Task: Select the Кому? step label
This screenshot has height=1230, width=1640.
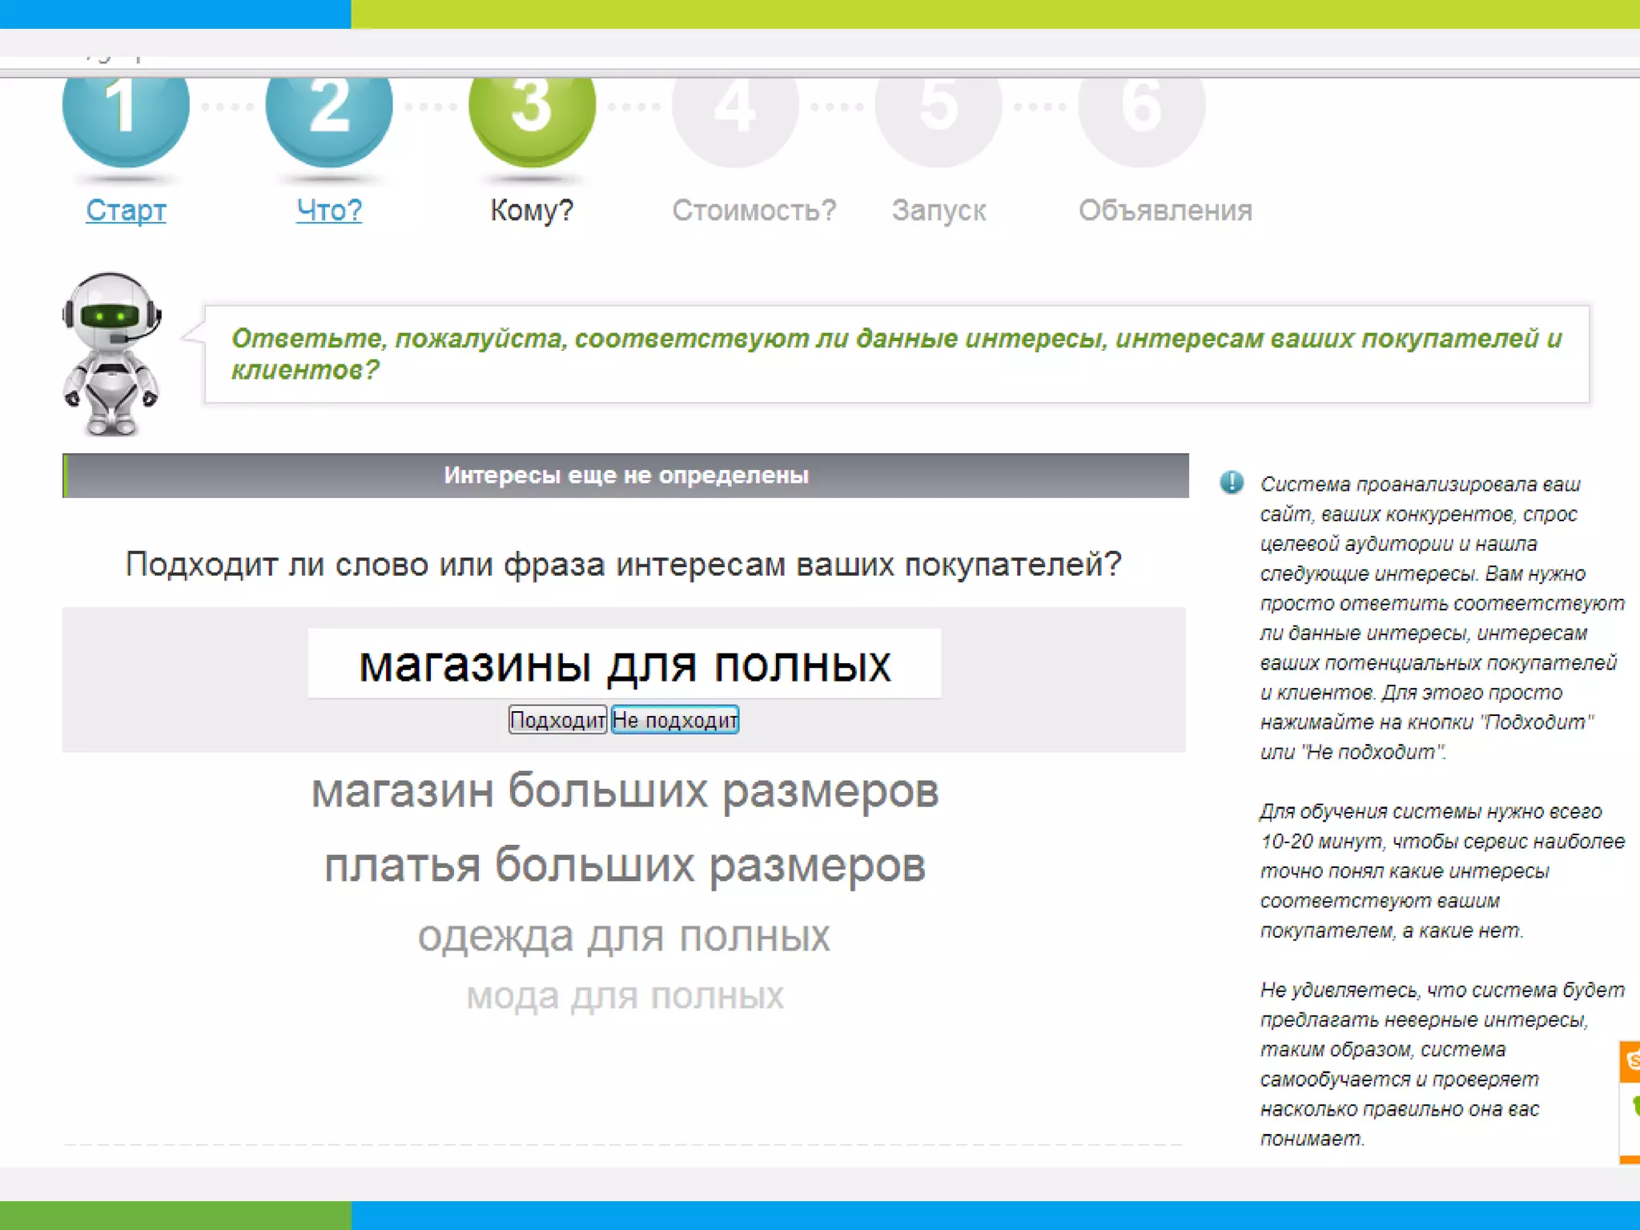Action: (x=532, y=211)
